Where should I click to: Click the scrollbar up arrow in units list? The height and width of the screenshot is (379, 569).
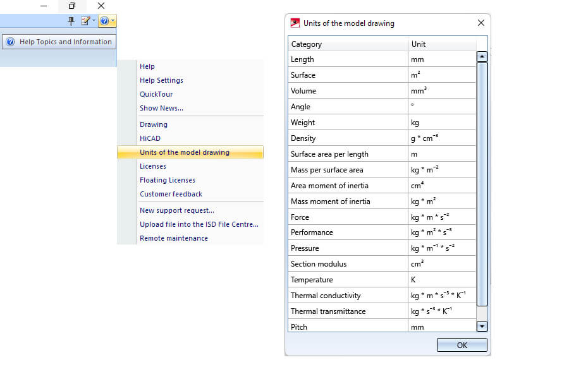tap(482, 57)
